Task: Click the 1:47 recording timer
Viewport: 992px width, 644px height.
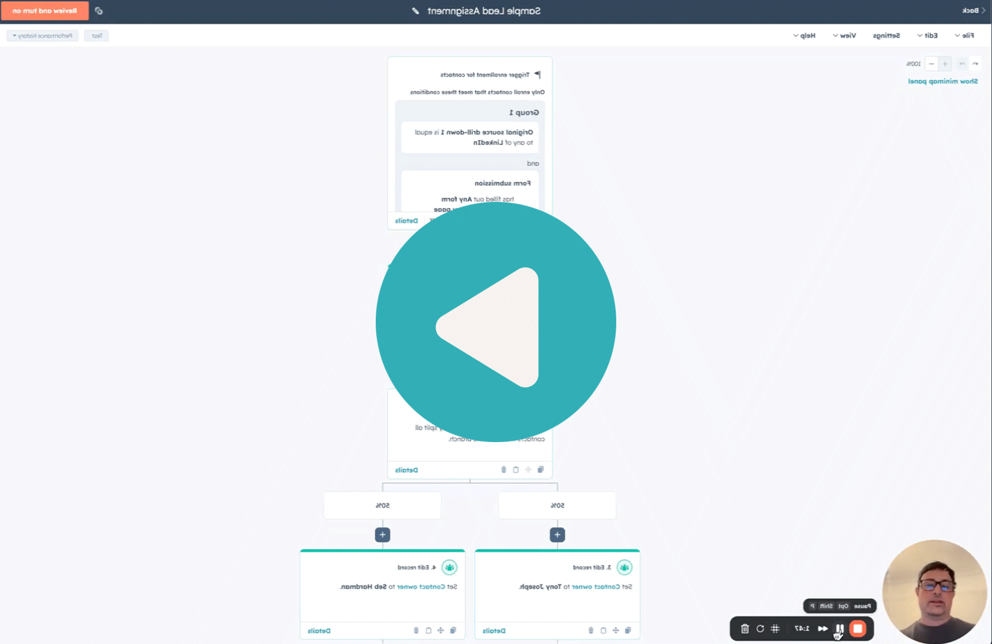Action: tap(802, 628)
